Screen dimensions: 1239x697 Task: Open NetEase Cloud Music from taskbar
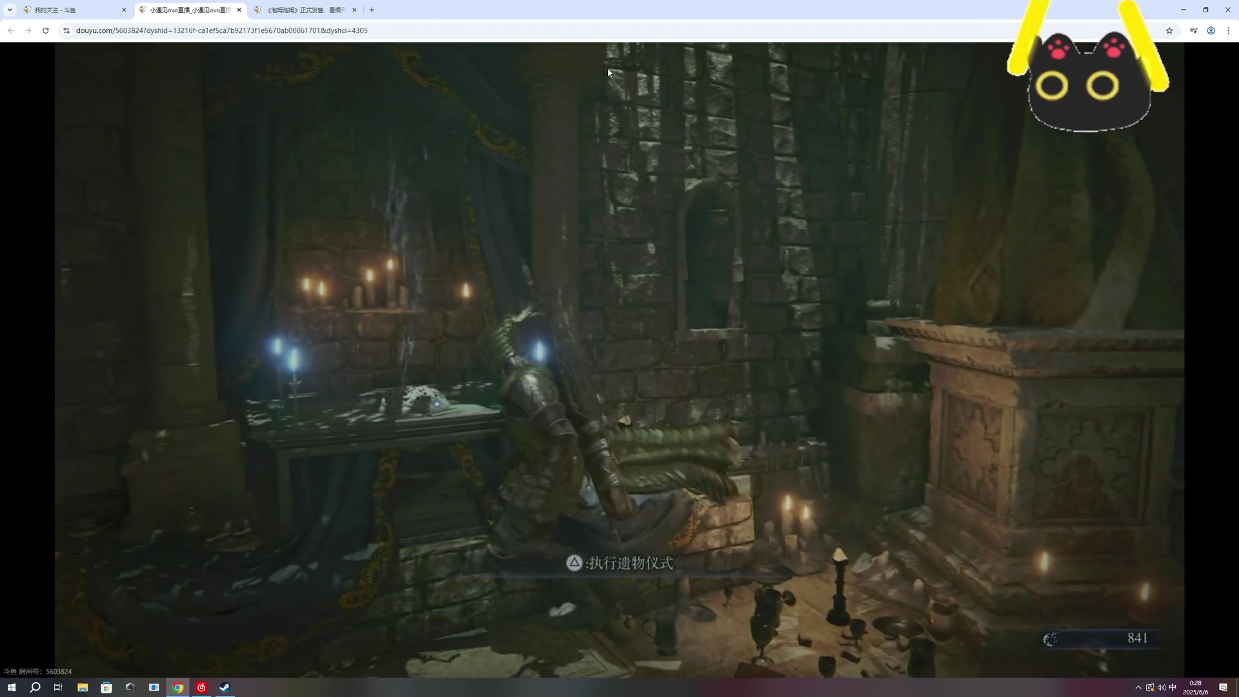(201, 687)
